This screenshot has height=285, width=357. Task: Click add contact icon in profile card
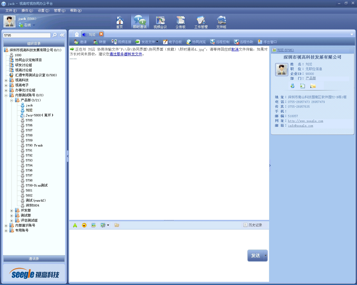tap(292, 86)
